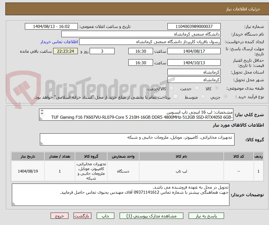Click the scroll down arrow in description box
269x225 pixels.
click(x=42, y=114)
